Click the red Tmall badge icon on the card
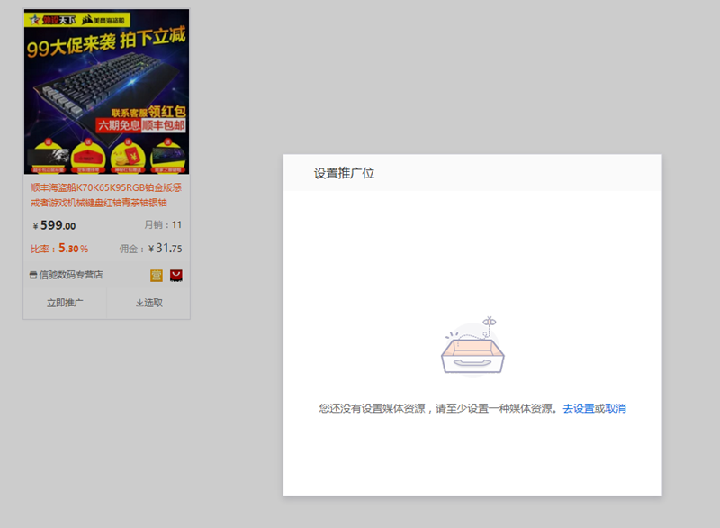720x528 pixels. click(x=176, y=275)
